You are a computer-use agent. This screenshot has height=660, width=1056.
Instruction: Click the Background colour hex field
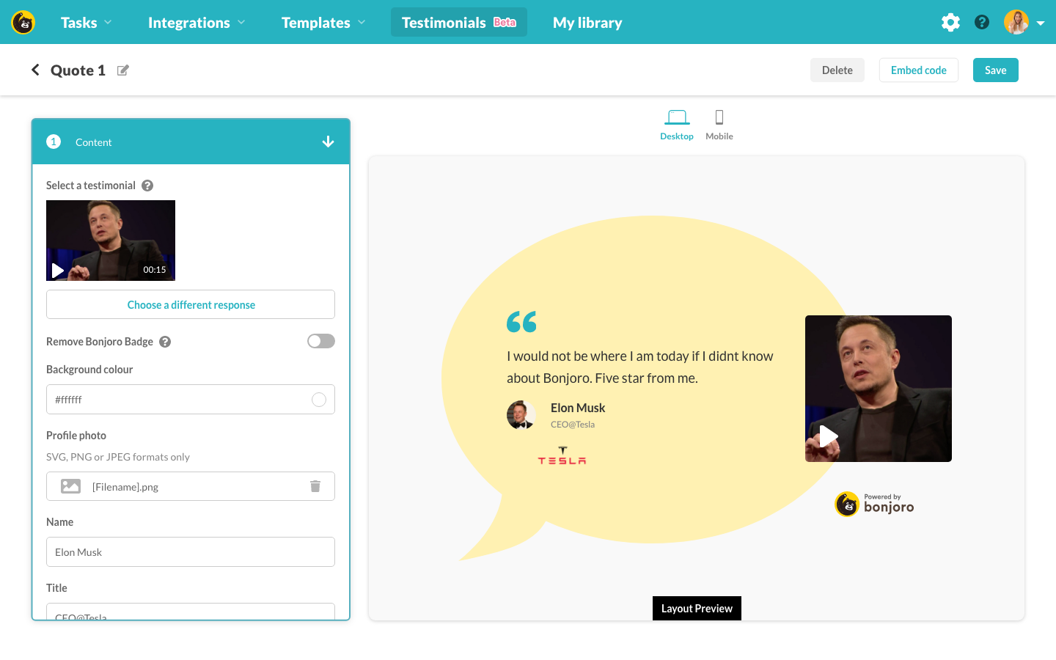191,399
